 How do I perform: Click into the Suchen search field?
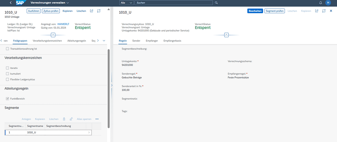174,3
